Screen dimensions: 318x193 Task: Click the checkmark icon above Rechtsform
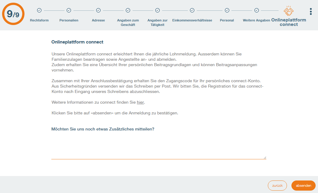[39, 10]
